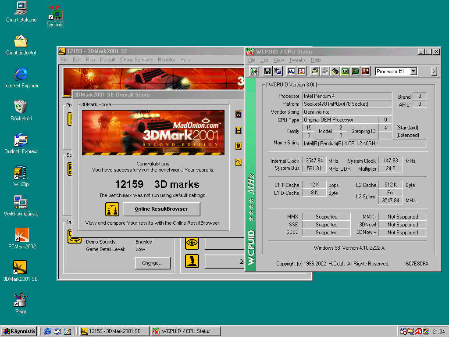Open the memory chip info icon
The height and width of the screenshot is (337, 449).
[335, 71]
